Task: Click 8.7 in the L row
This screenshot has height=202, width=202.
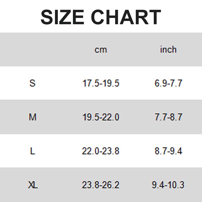Action: (160, 151)
